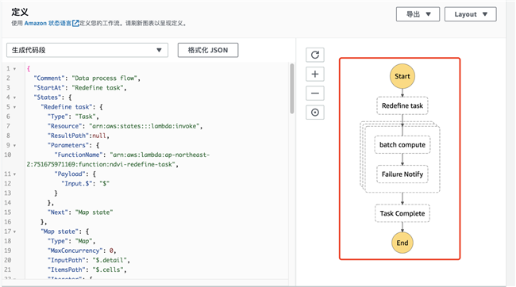Collapse Redefine task fold at line 5
Image resolution: width=516 pixels, height=287 pixels.
click(14, 107)
